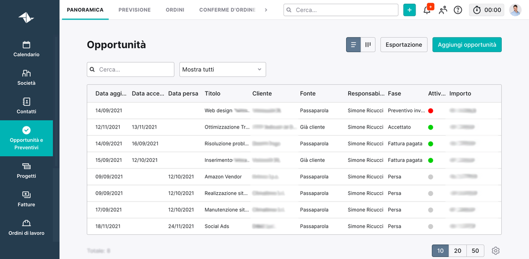Click Aggiungi opportunità button

pyautogui.click(x=467, y=45)
